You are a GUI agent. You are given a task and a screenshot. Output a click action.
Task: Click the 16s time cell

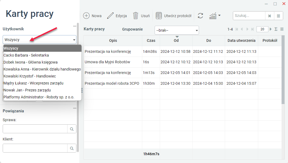[x=151, y=62]
